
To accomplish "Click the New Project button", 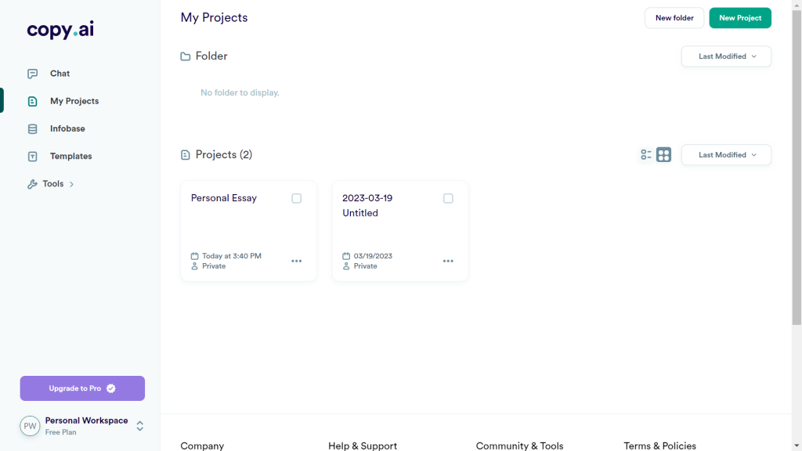I will [739, 17].
